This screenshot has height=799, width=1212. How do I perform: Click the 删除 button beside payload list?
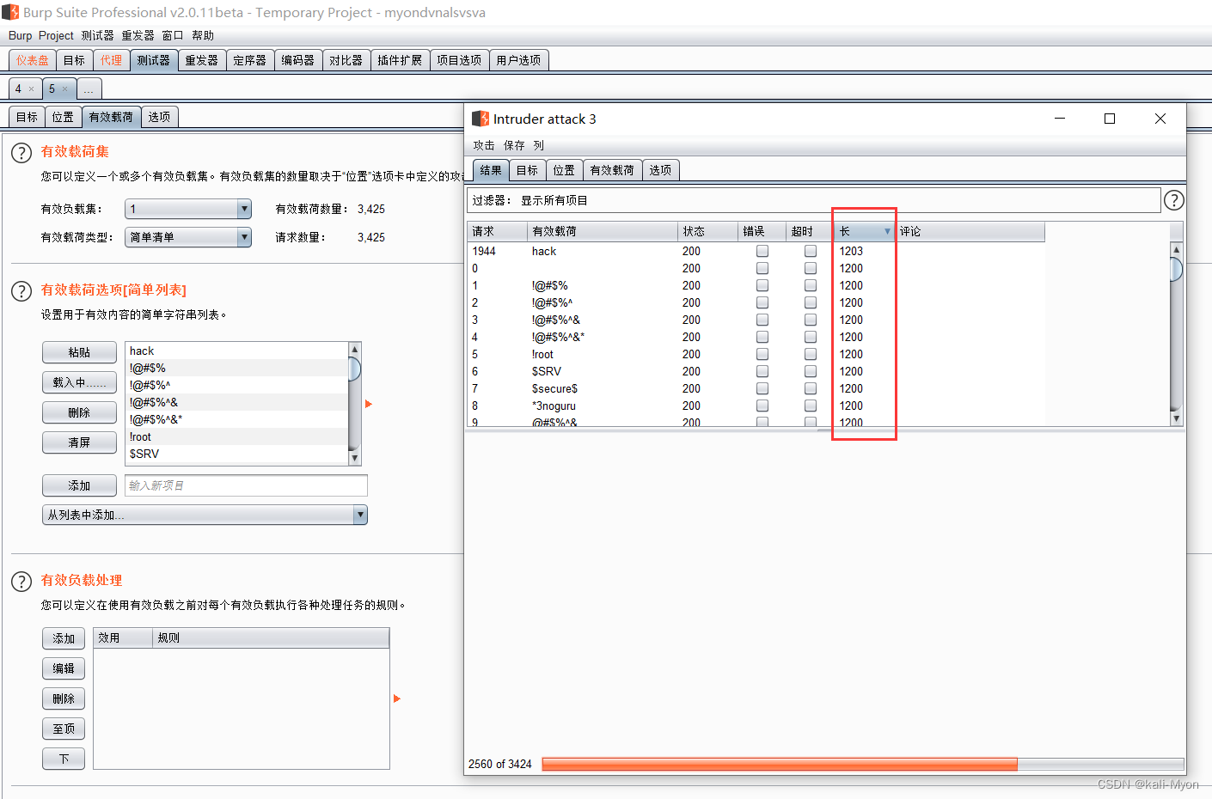pos(79,412)
